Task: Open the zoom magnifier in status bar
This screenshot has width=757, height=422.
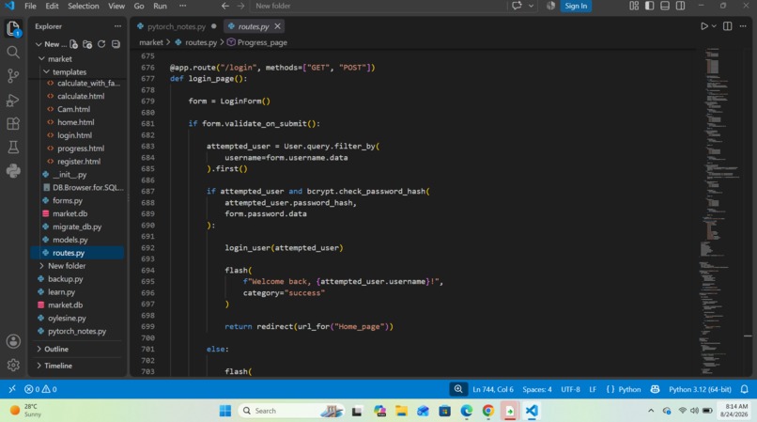Action: (x=458, y=389)
